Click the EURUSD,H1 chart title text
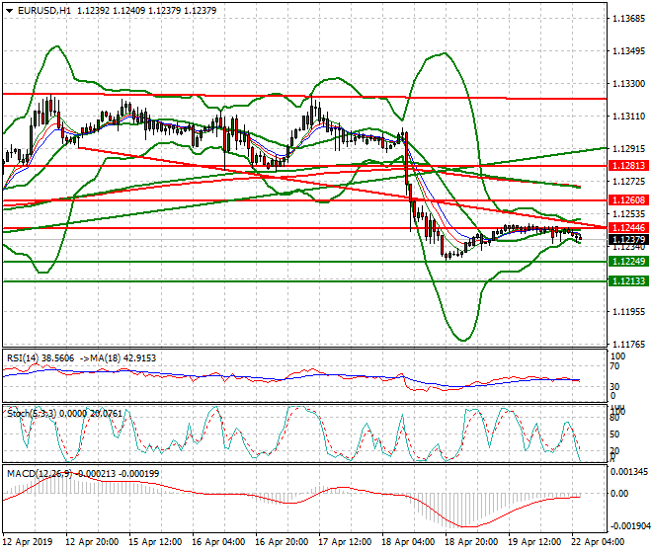 pos(44,11)
